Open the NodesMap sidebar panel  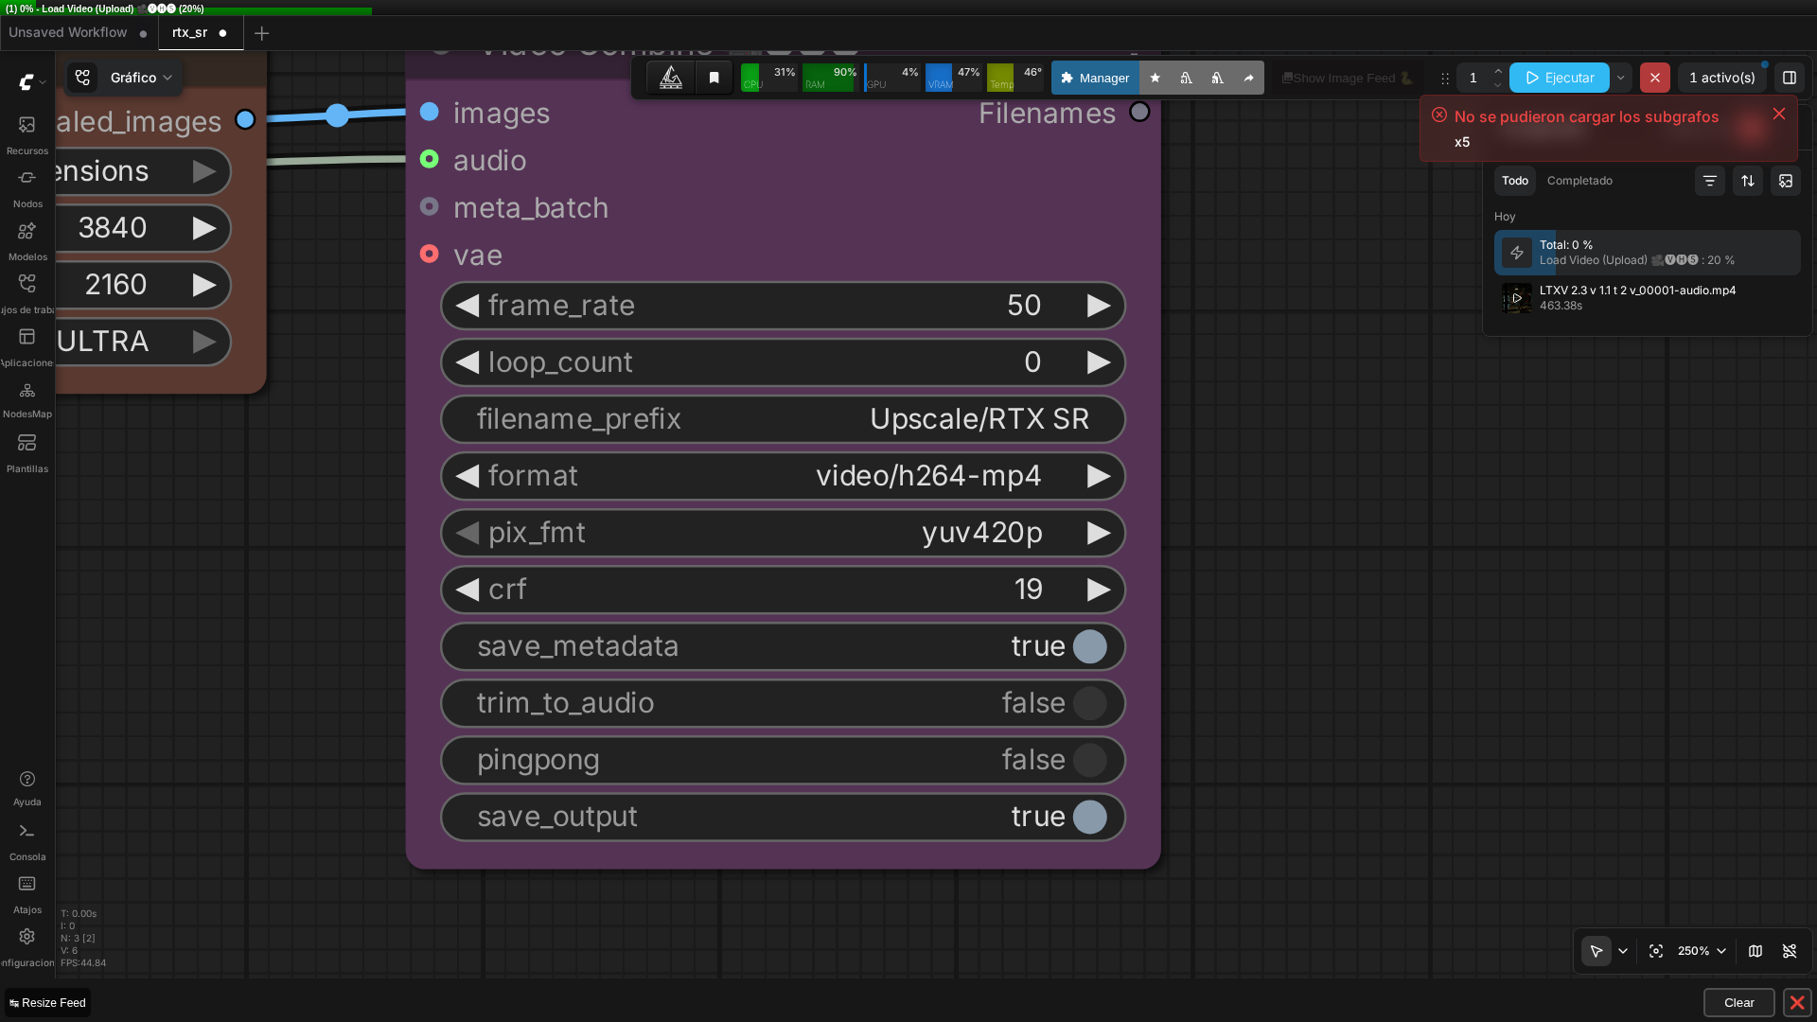pyautogui.click(x=26, y=398)
